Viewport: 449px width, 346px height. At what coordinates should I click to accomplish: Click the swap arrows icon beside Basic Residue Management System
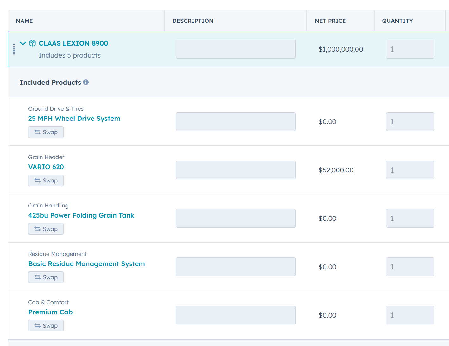pyautogui.click(x=37, y=277)
